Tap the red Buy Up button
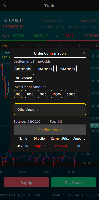The height and width of the screenshot is (200, 99). coord(26,182)
